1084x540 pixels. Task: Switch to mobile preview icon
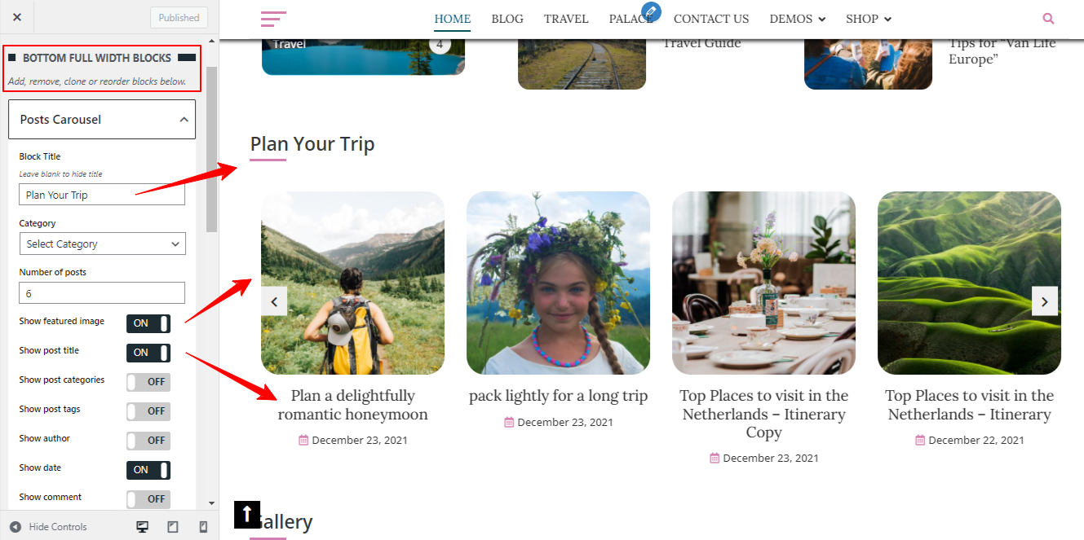203,527
